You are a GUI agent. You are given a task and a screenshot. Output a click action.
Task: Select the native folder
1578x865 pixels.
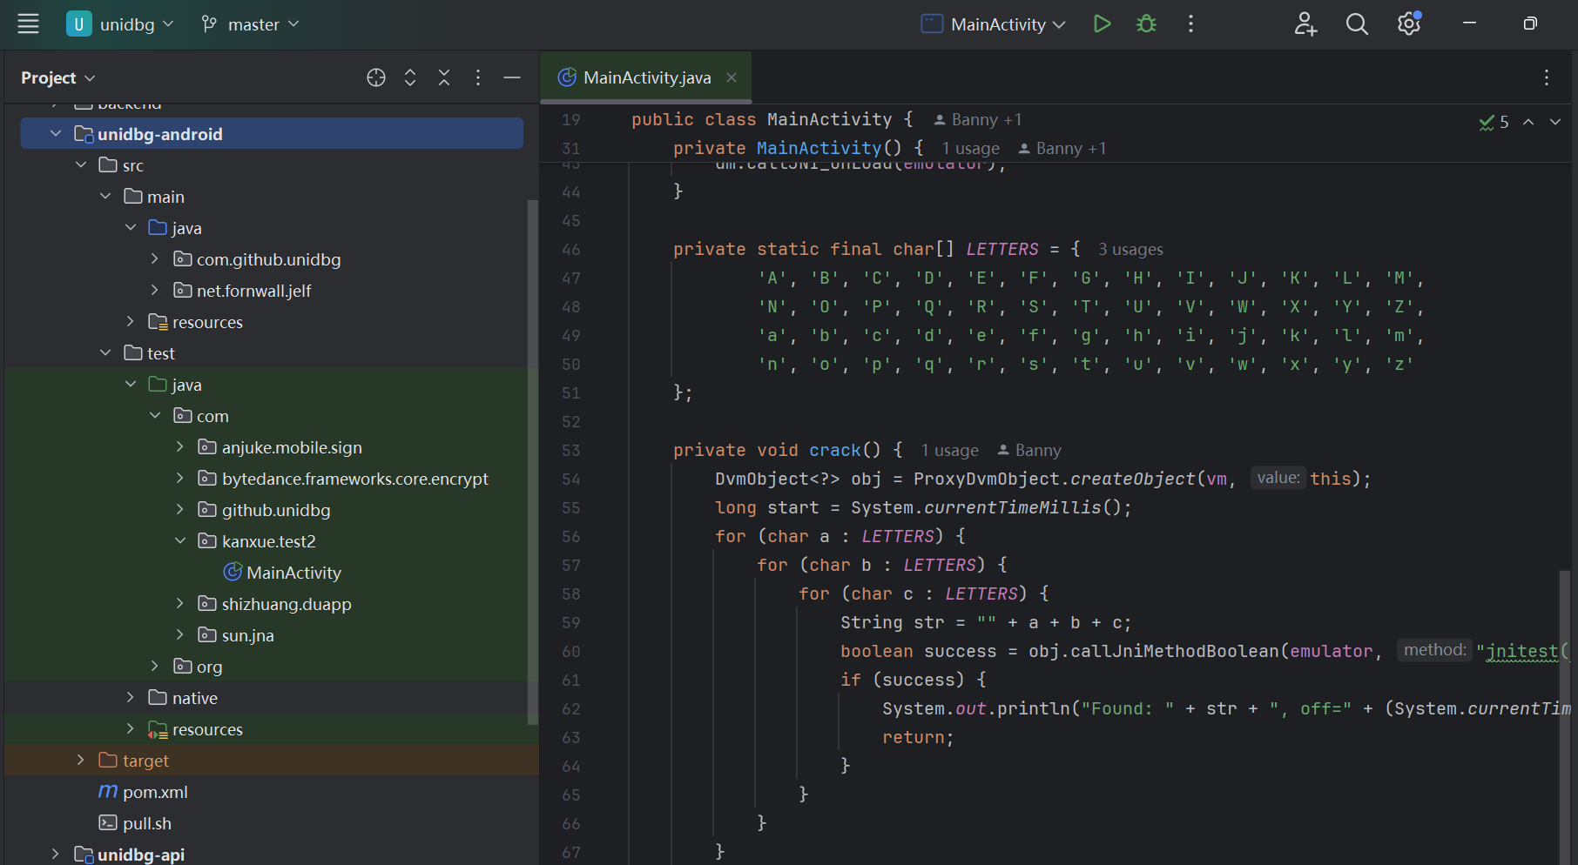pyautogui.click(x=195, y=698)
